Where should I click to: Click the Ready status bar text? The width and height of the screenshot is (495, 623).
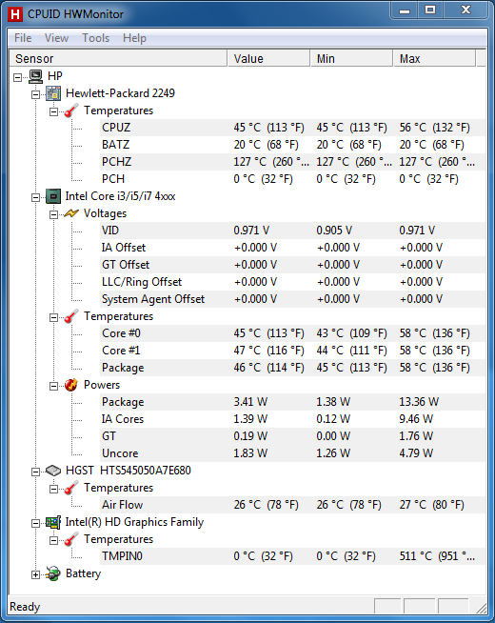(x=25, y=607)
